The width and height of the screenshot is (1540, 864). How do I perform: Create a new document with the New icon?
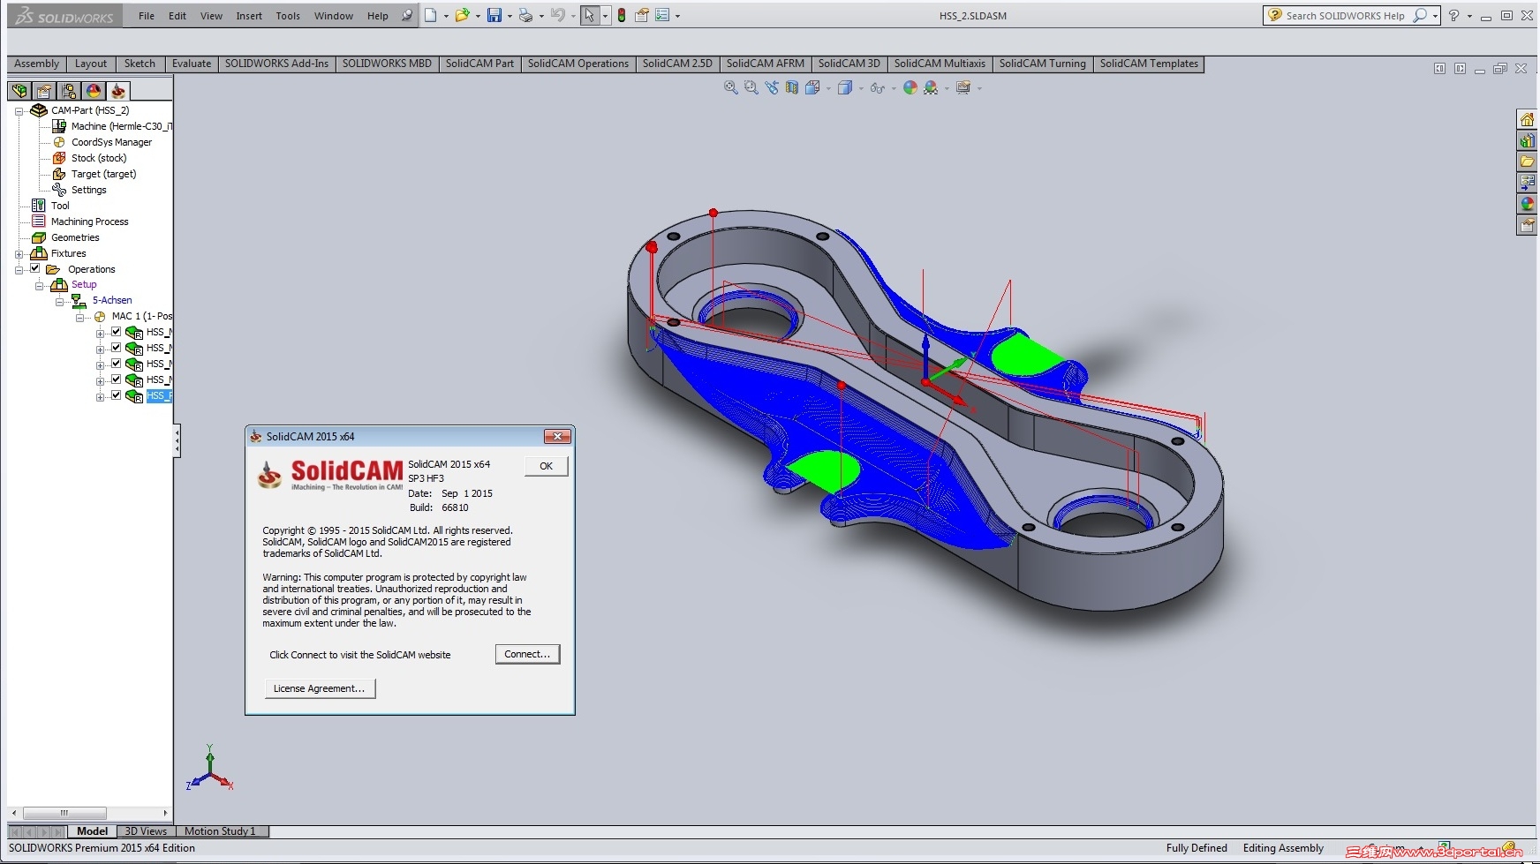tap(430, 15)
